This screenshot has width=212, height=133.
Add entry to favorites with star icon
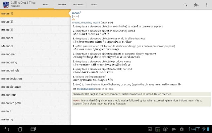pos(196,5)
